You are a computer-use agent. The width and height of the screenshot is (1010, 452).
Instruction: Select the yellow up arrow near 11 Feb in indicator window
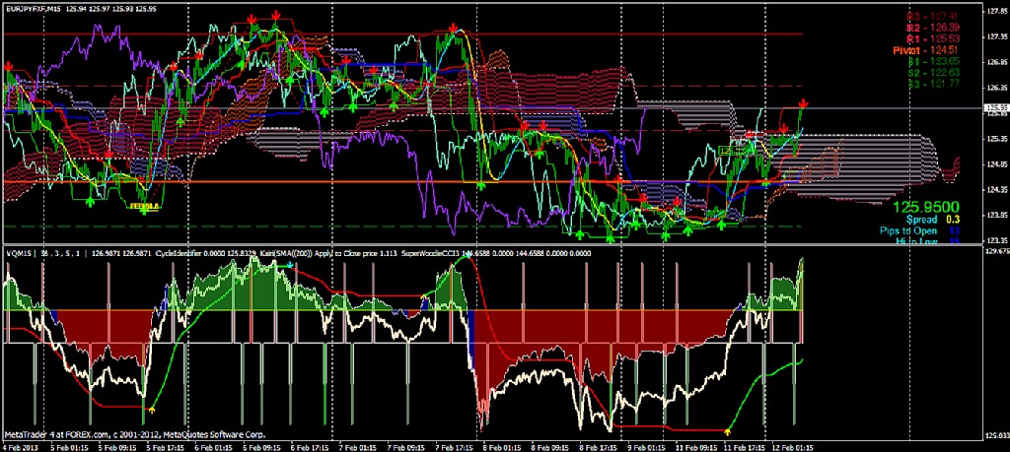[x=727, y=430]
